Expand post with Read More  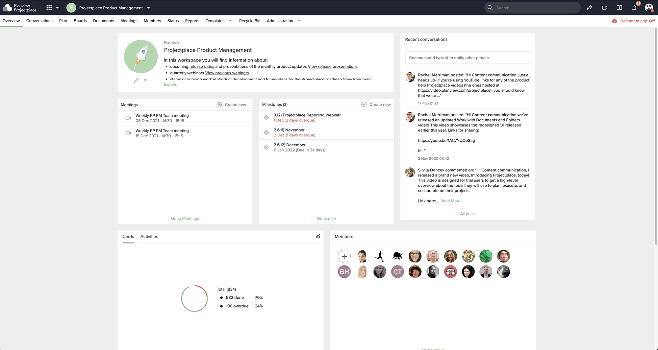450,201
